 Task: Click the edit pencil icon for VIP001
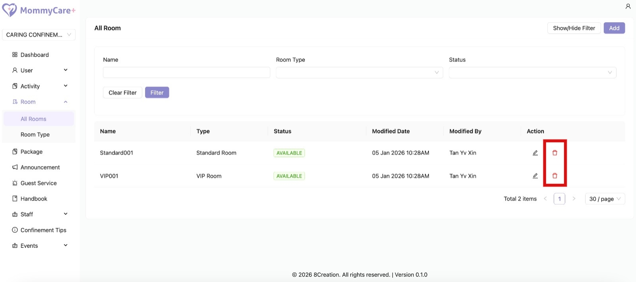tap(535, 176)
